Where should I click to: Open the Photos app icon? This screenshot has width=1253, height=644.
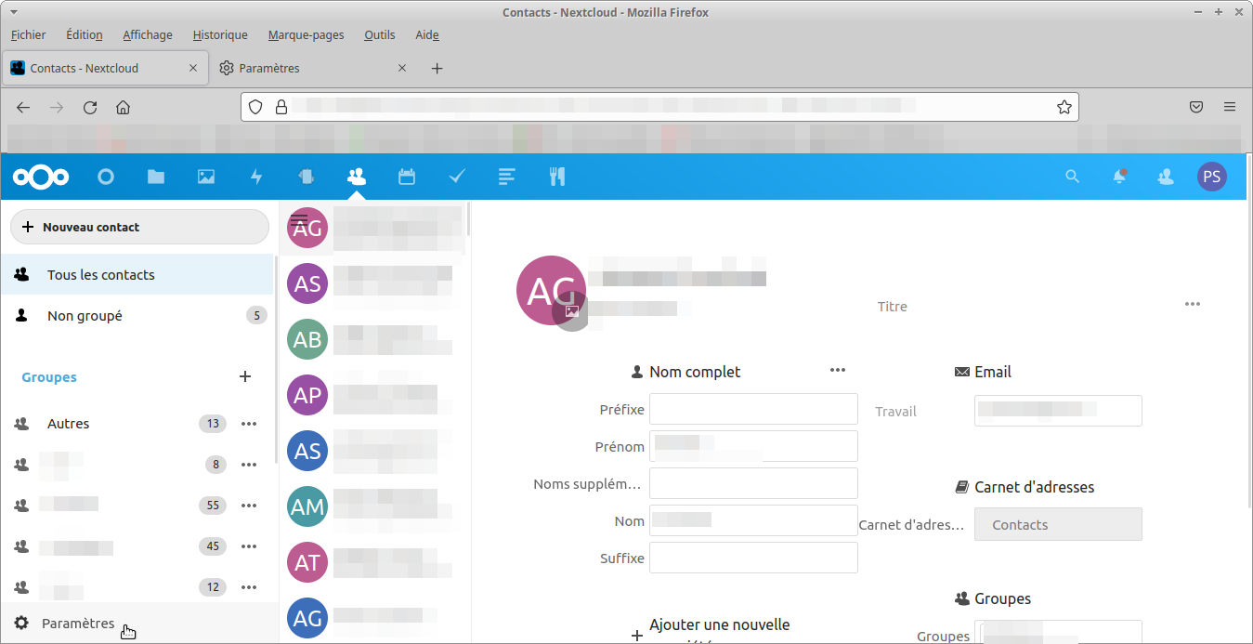(x=206, y=177)
